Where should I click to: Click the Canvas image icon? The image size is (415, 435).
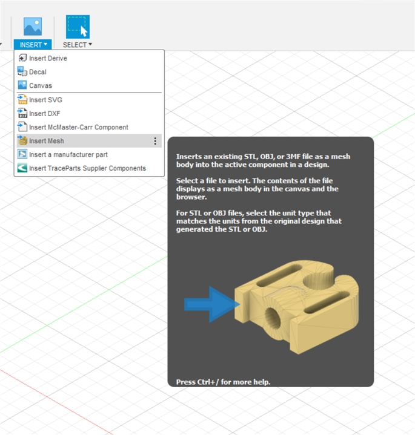click(x=22, y=86)
